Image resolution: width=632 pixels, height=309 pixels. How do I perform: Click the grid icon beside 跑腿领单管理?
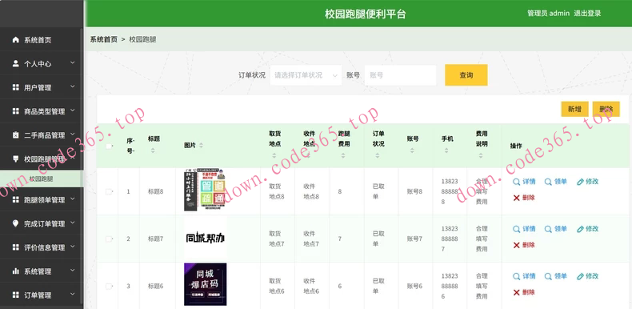[x=16, y=199]
